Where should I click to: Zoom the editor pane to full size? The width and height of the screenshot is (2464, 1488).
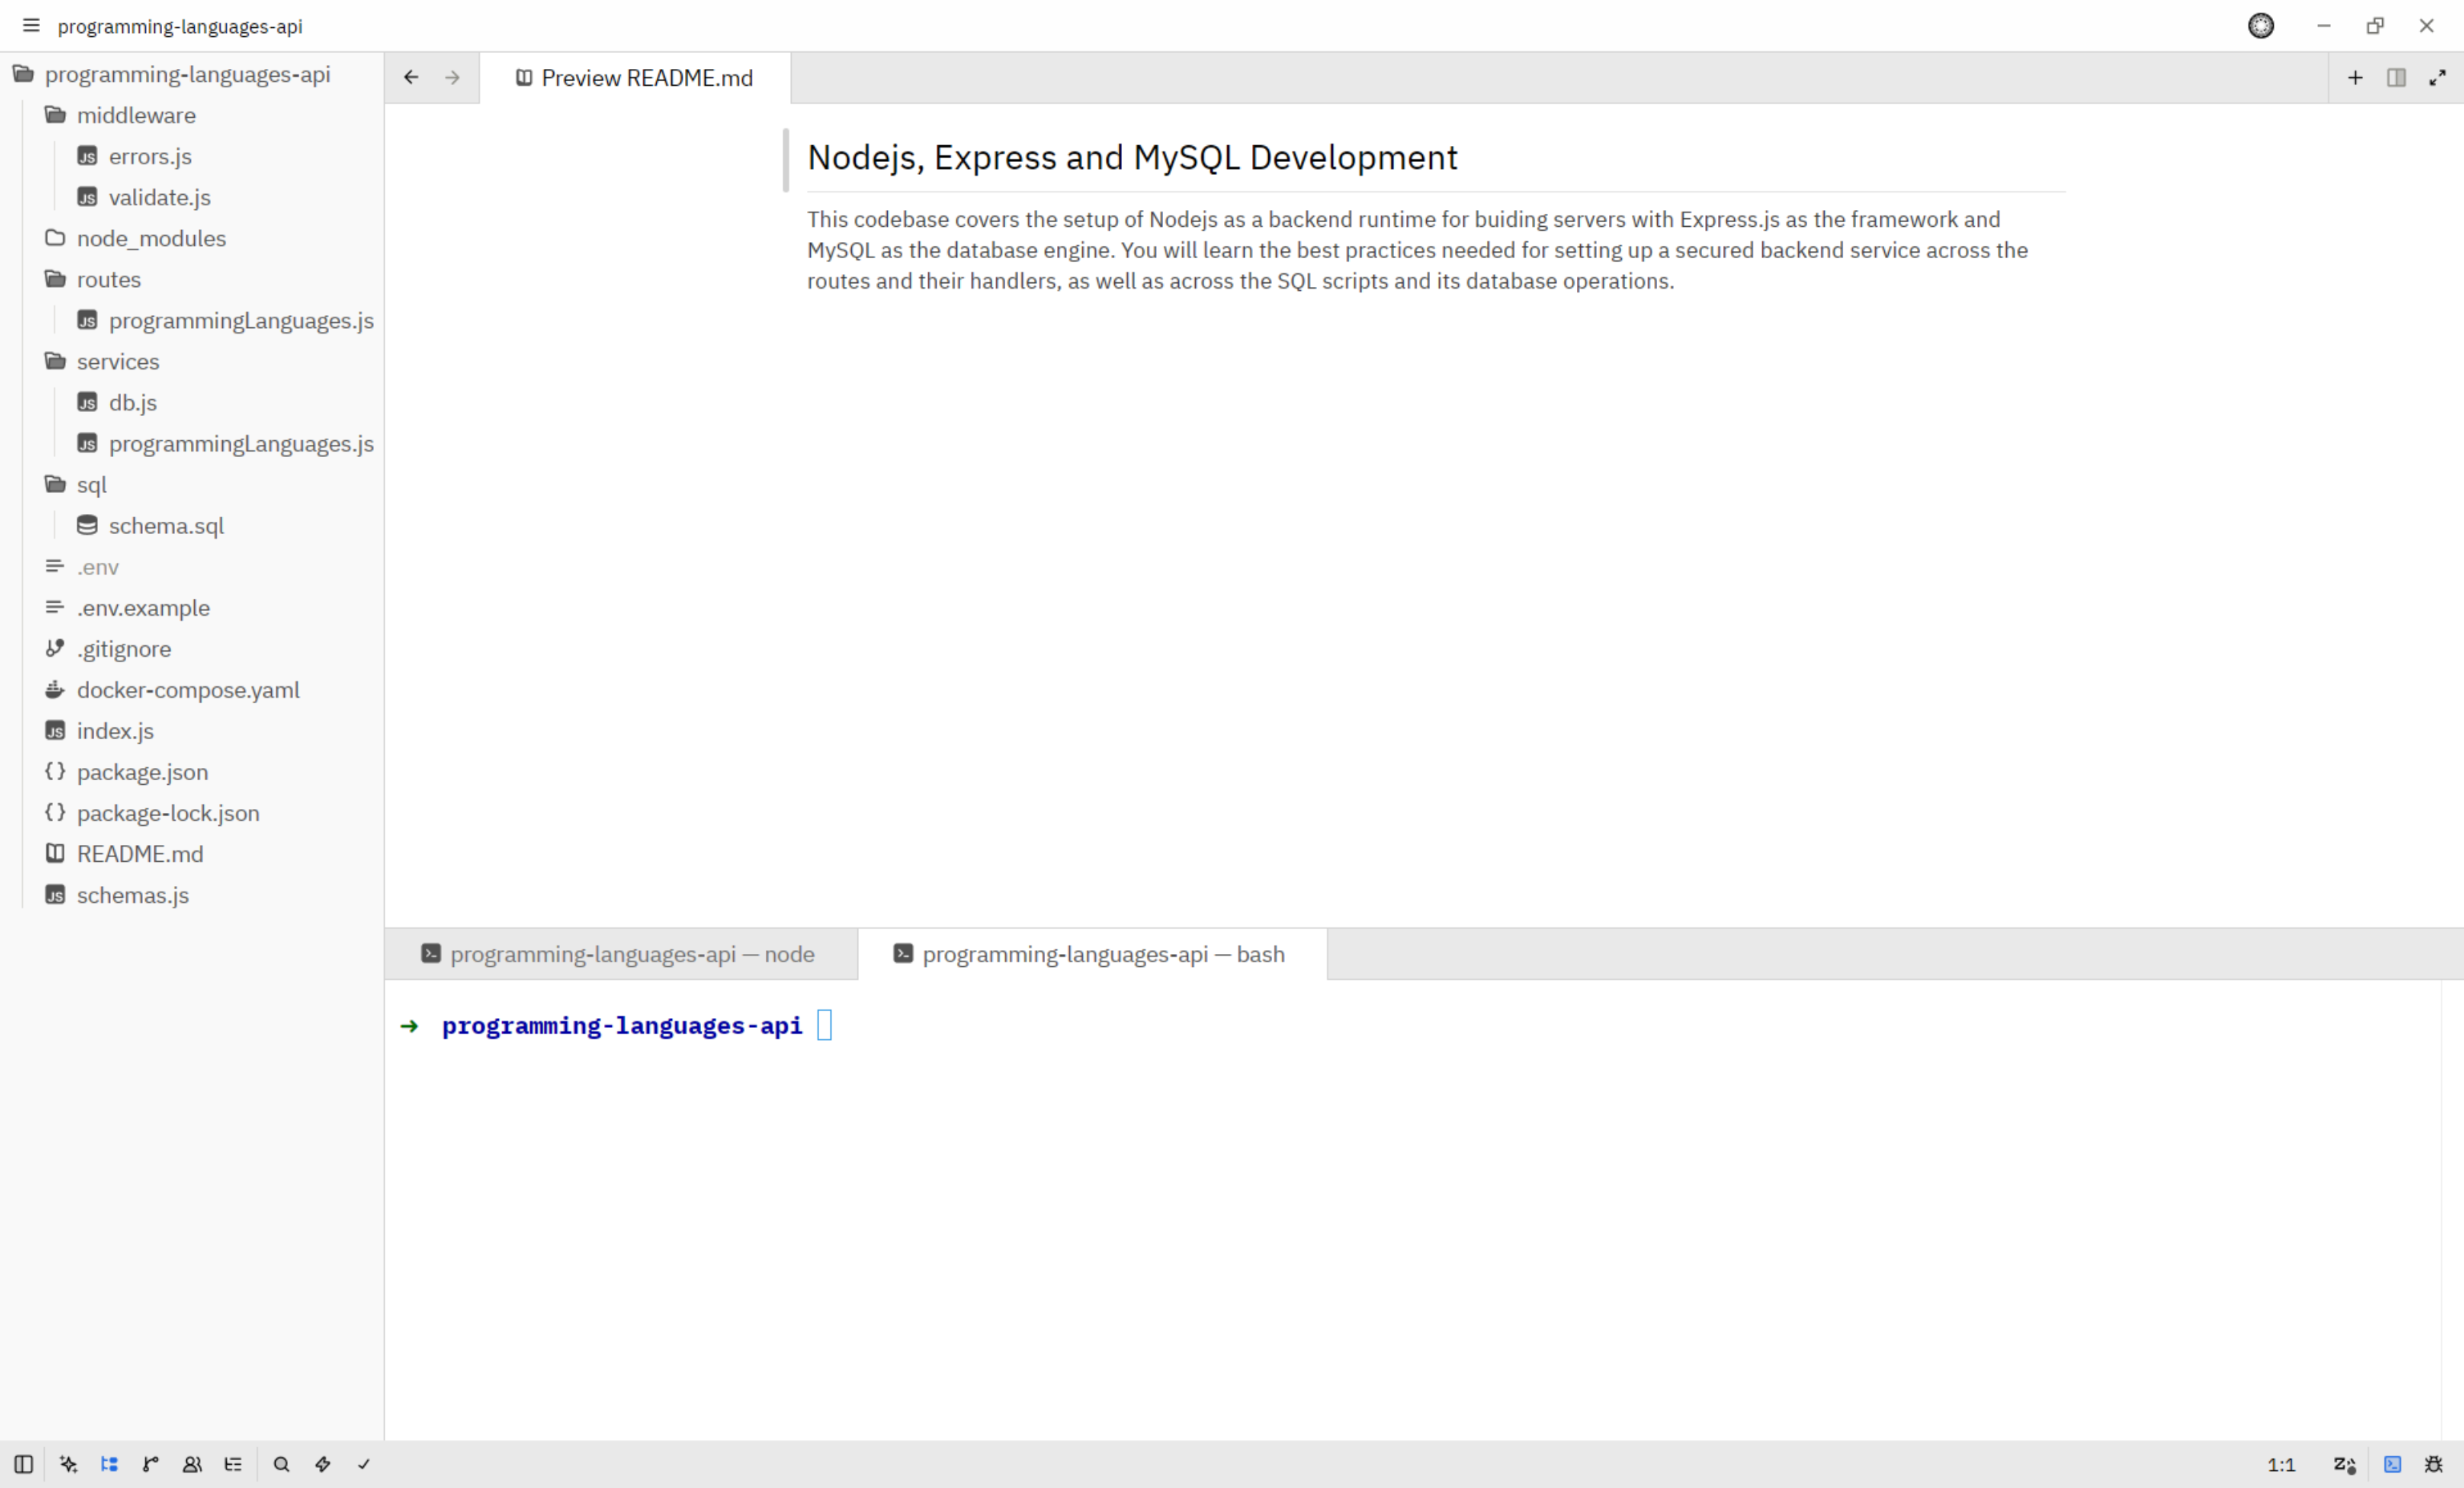[x=2438, y=78]
